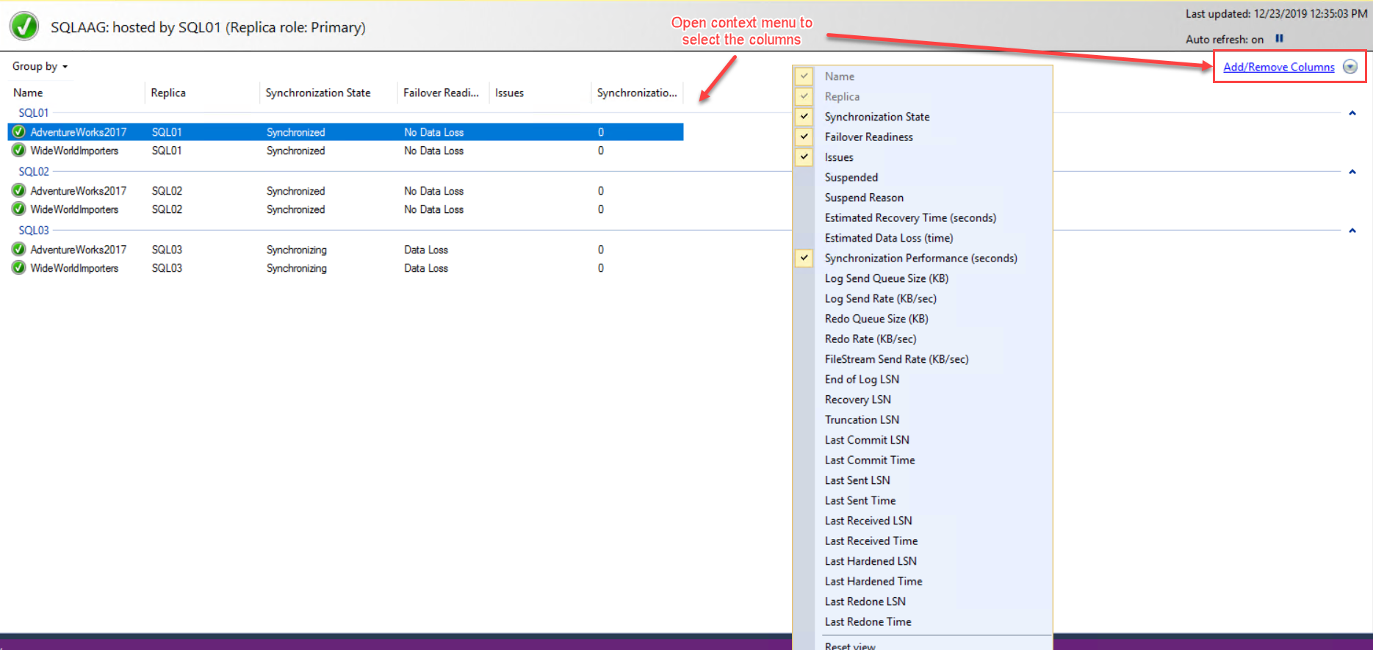Select Redo Queue Size (KB) entry

pos(876,319)
